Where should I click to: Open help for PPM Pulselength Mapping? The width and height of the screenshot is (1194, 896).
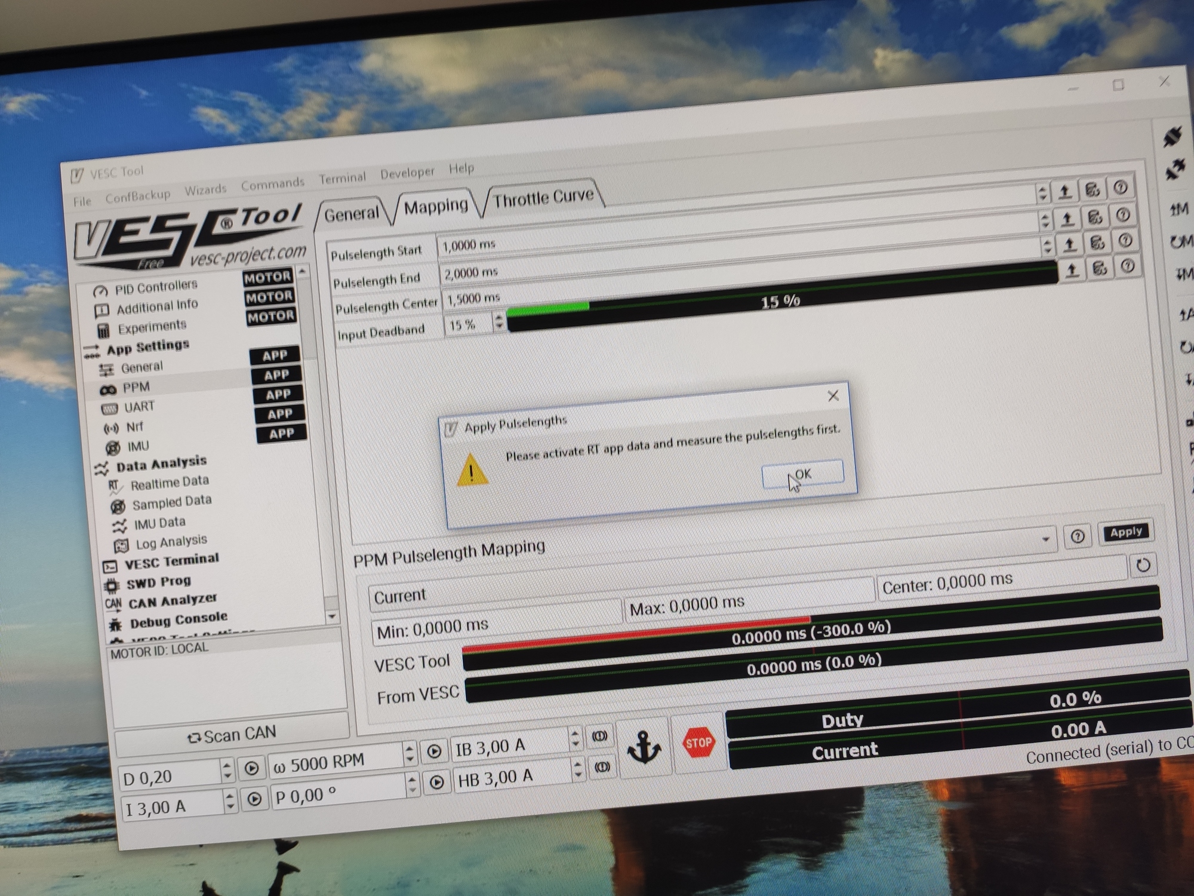1078,536
